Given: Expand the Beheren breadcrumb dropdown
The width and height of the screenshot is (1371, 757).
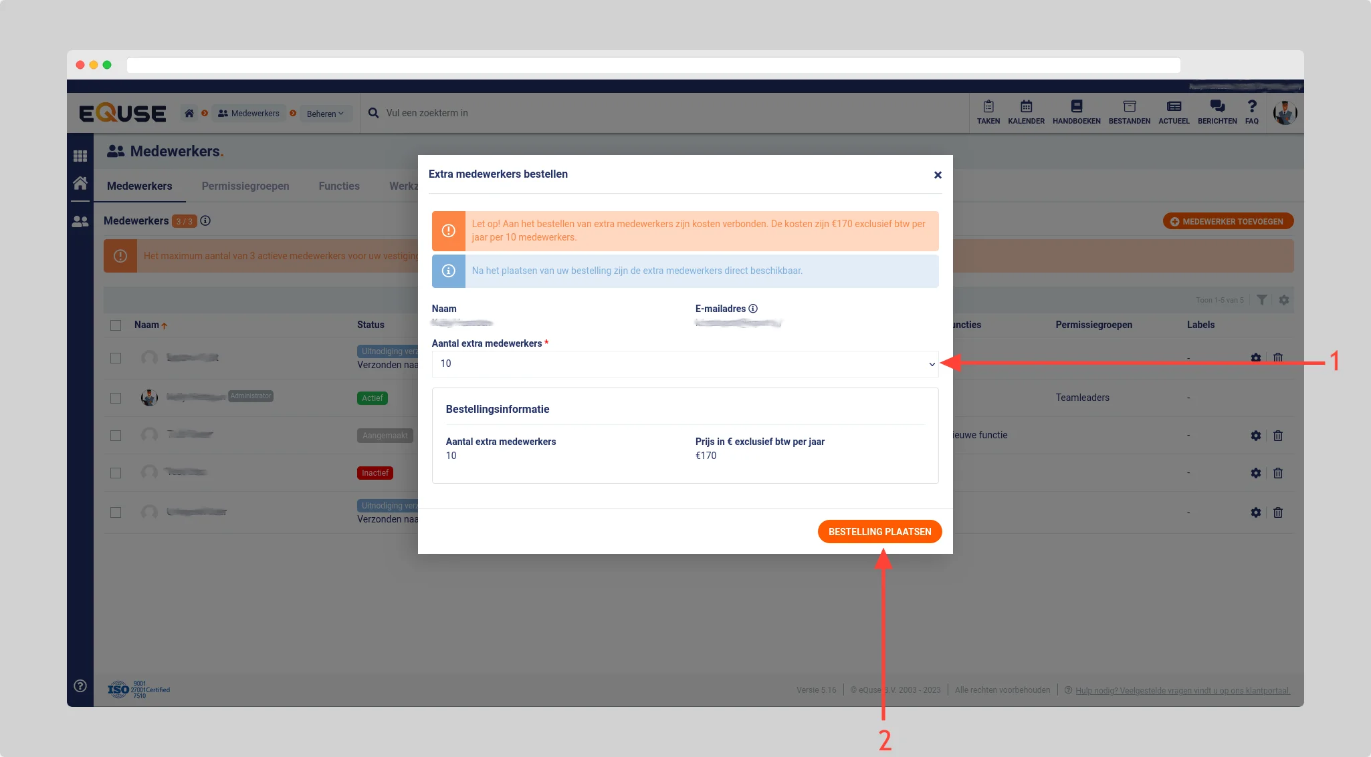Looking at the screenshot, I should point(325,114).
